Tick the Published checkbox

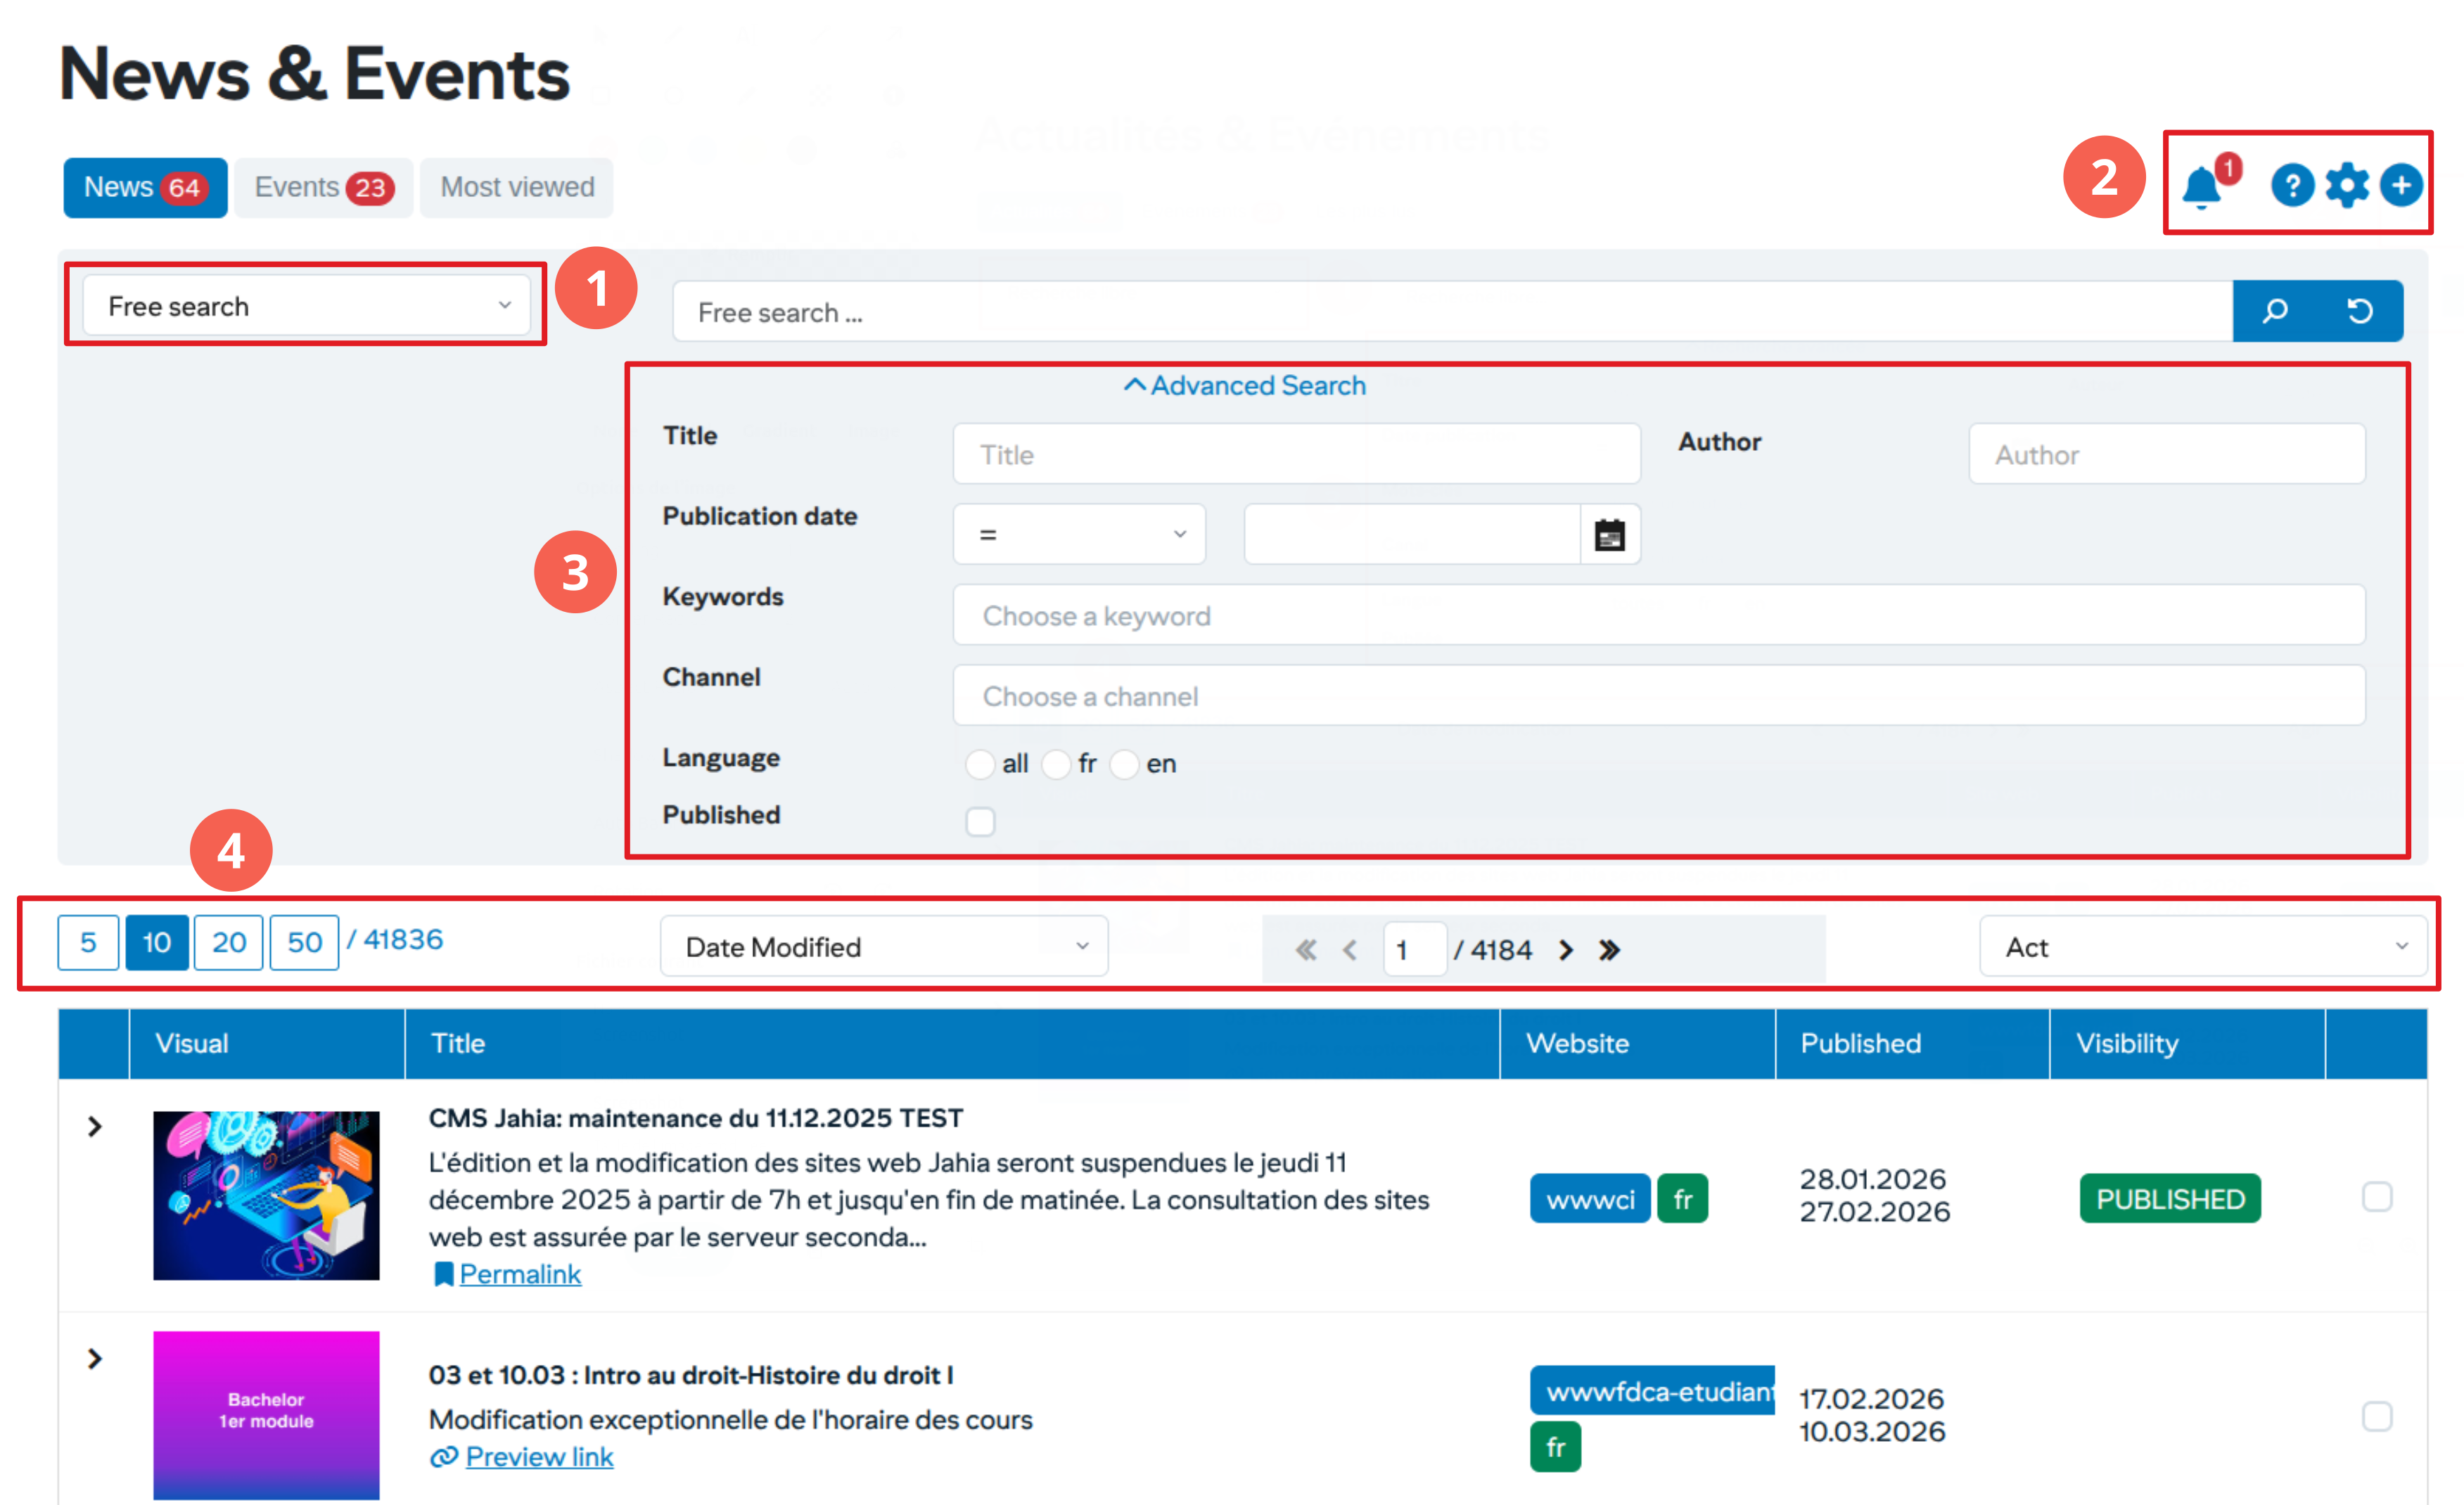[x=980, y=821]
